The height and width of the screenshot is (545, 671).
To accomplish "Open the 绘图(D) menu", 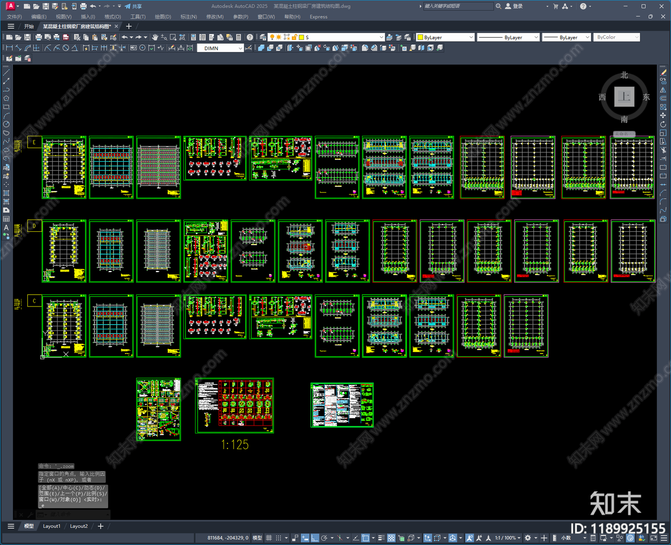I will point(163,17).
